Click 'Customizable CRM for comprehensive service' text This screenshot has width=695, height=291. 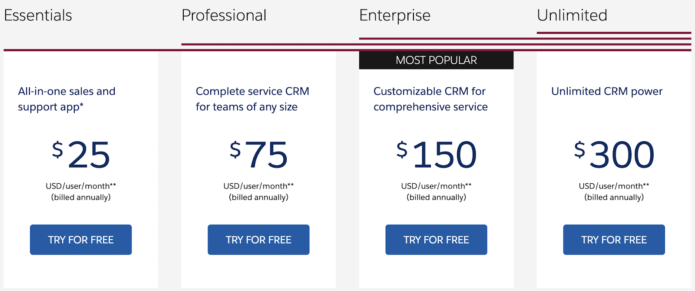pos(430,99)
